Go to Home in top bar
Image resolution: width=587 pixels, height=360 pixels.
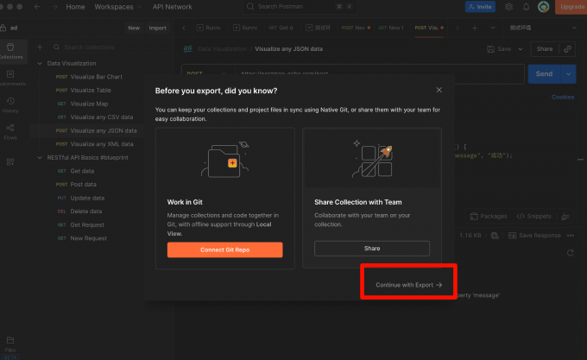point(75,7)
